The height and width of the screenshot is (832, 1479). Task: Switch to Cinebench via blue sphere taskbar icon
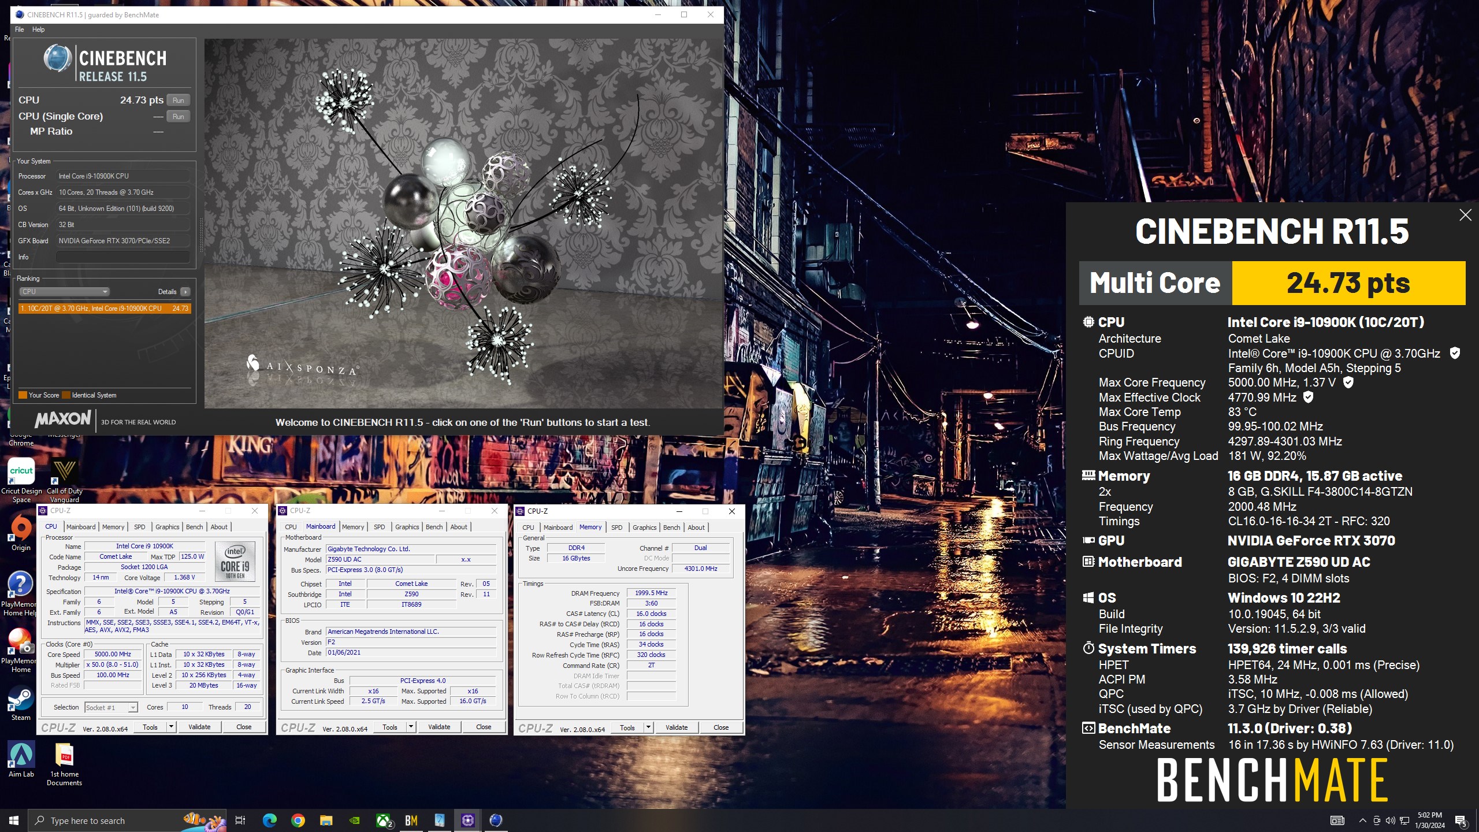pos(496,820)
